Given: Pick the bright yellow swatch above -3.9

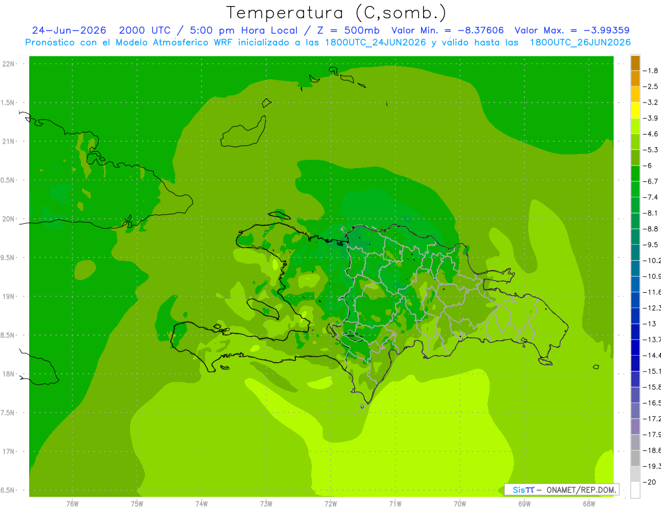Looking at the screenshot, I should [x=635, y=110].
